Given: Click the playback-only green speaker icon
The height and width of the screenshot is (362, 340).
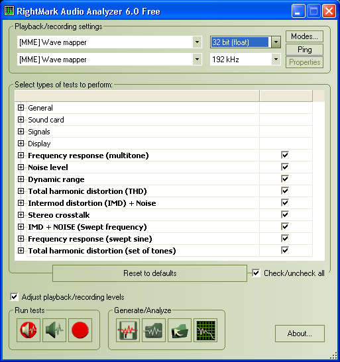Looking at the screenshot, I should pos(54,330).
